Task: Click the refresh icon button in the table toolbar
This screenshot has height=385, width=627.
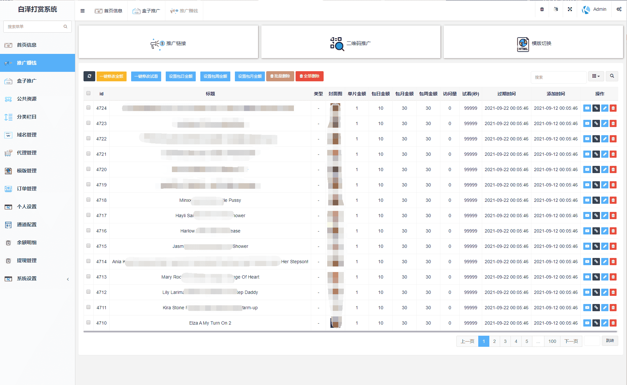Action: (x=89, y=76)
